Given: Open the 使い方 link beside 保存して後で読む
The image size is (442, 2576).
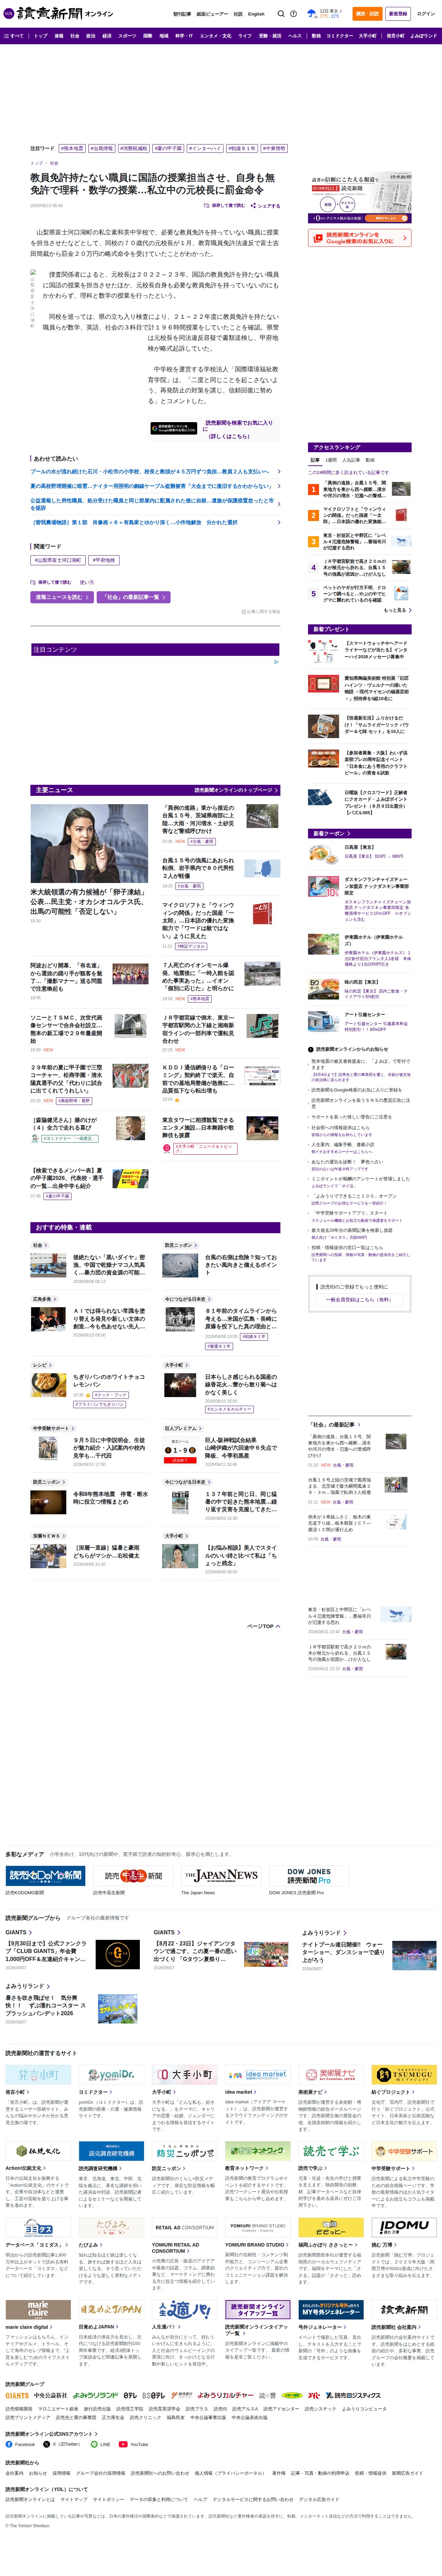Looking at the screenshot, I should tap(87, 582).
